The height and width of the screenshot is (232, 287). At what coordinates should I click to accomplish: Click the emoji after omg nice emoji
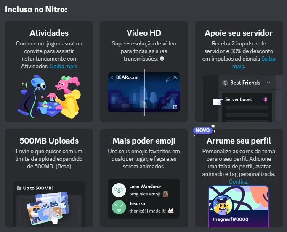pyautogui.click(x=166, y=194)
